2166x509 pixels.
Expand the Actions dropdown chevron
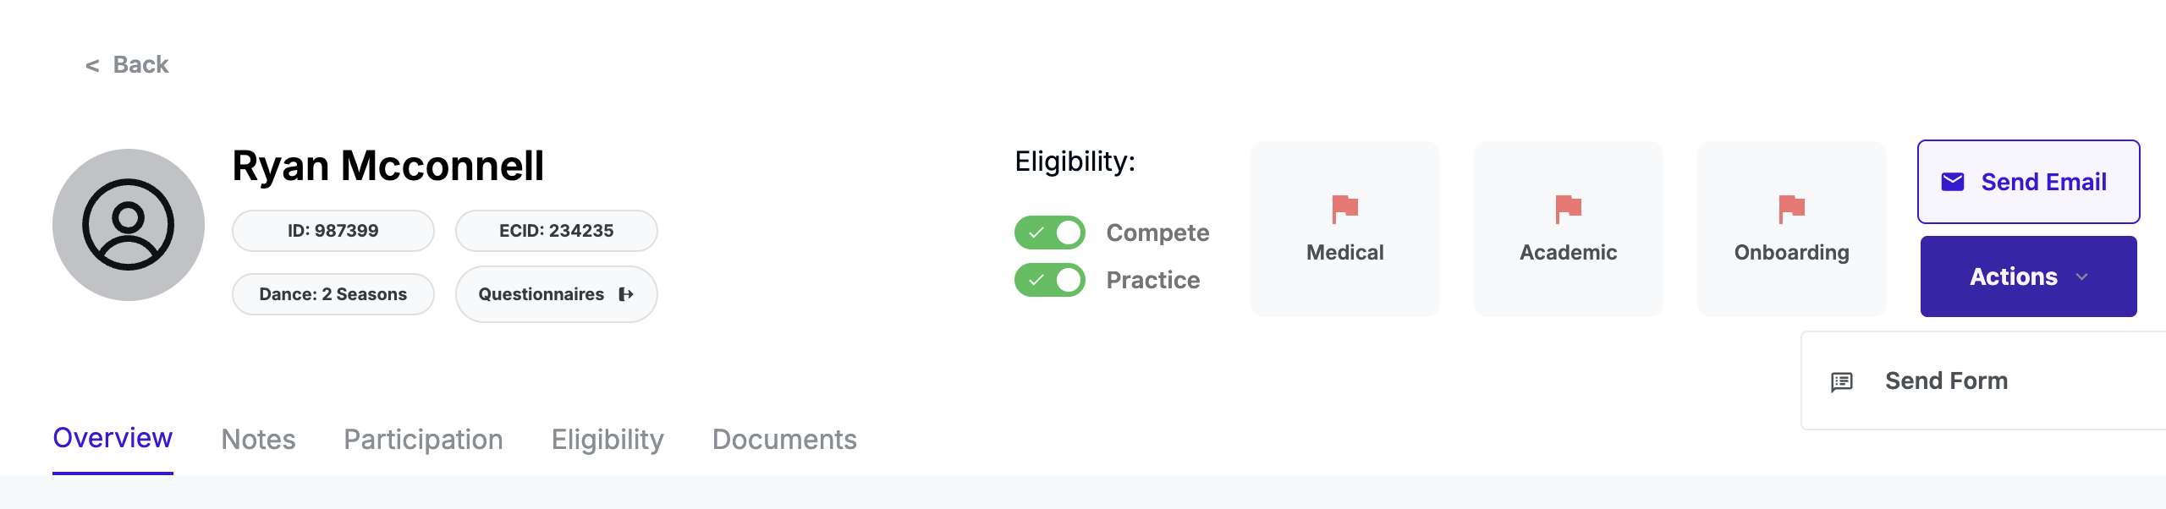2082,276
